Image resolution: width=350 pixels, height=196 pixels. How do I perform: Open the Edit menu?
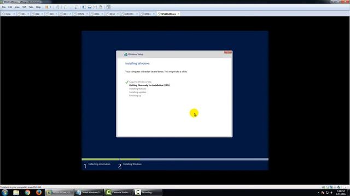pyautogui.click(x=10, y=7)
